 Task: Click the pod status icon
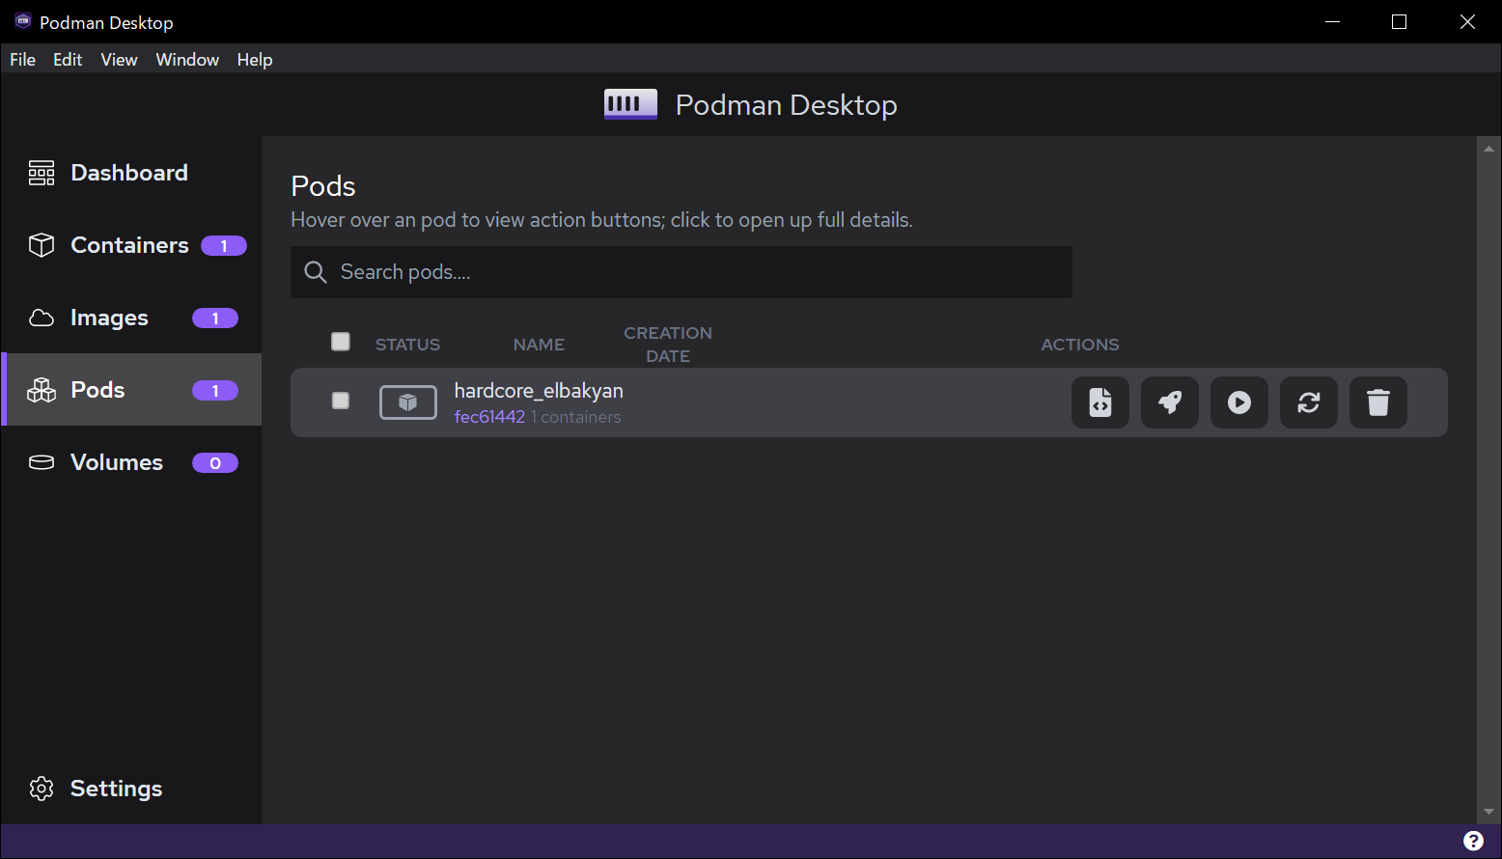(x=407, y=402)
